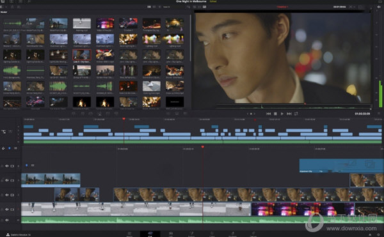
Task: Play the timeline
Action: (282, 114)
